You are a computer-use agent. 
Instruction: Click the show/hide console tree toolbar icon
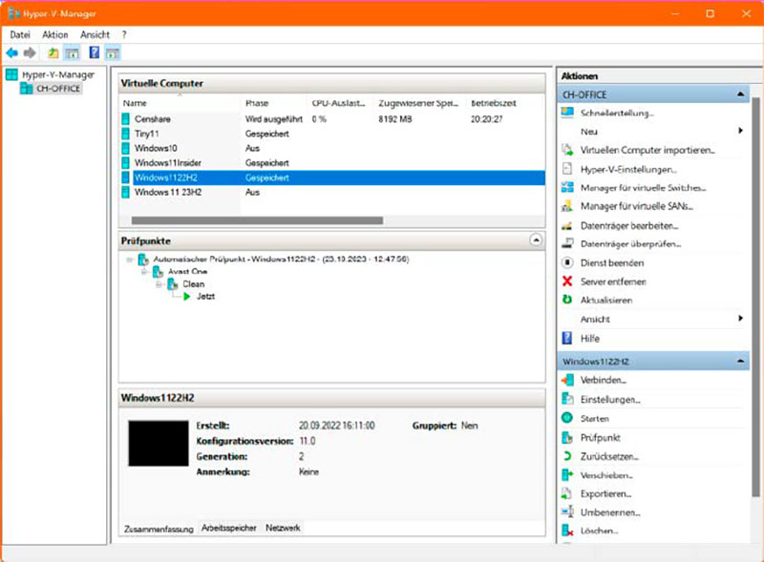coord(72,52)
